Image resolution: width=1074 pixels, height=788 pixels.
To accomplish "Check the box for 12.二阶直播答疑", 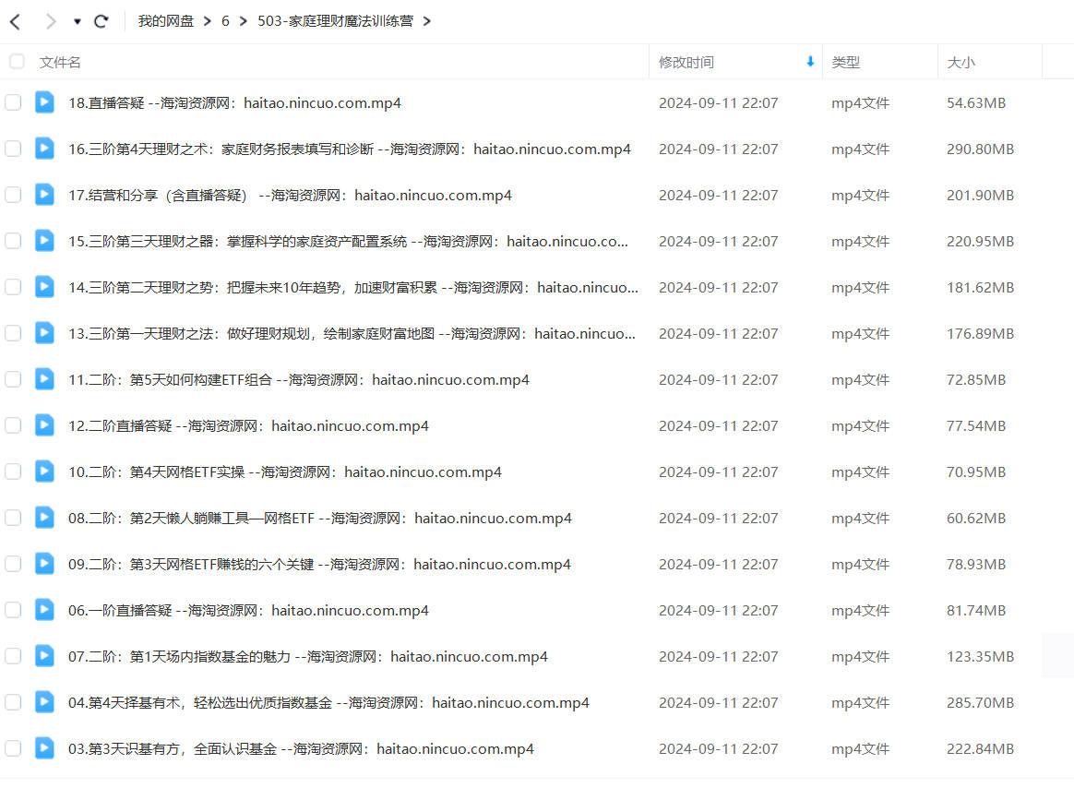I will point(13,425).
